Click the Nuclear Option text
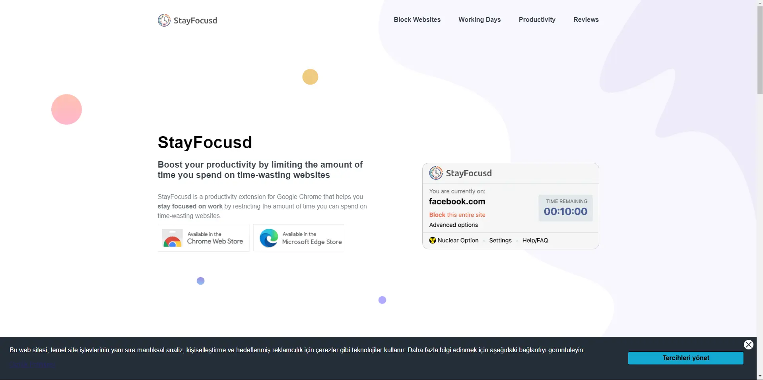Screen dimensions: 763x380 tap(458, 240)
